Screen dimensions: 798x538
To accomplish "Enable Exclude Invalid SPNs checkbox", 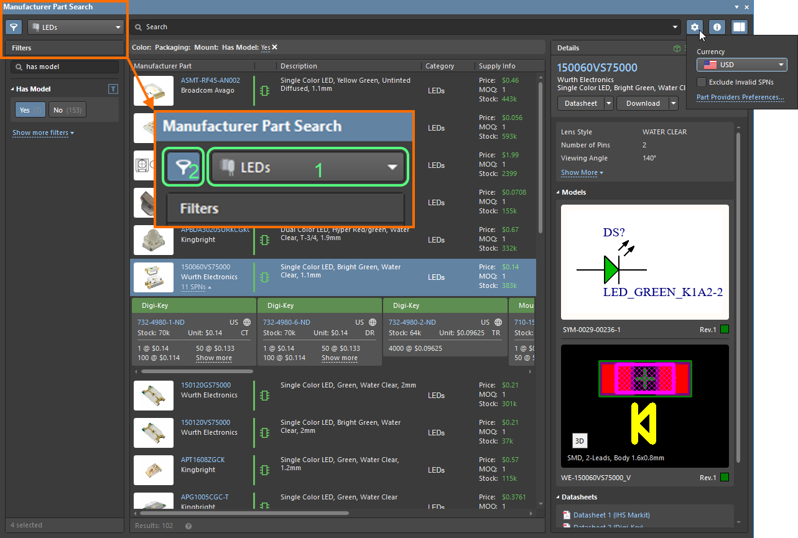I will click(x=701, y=82).
